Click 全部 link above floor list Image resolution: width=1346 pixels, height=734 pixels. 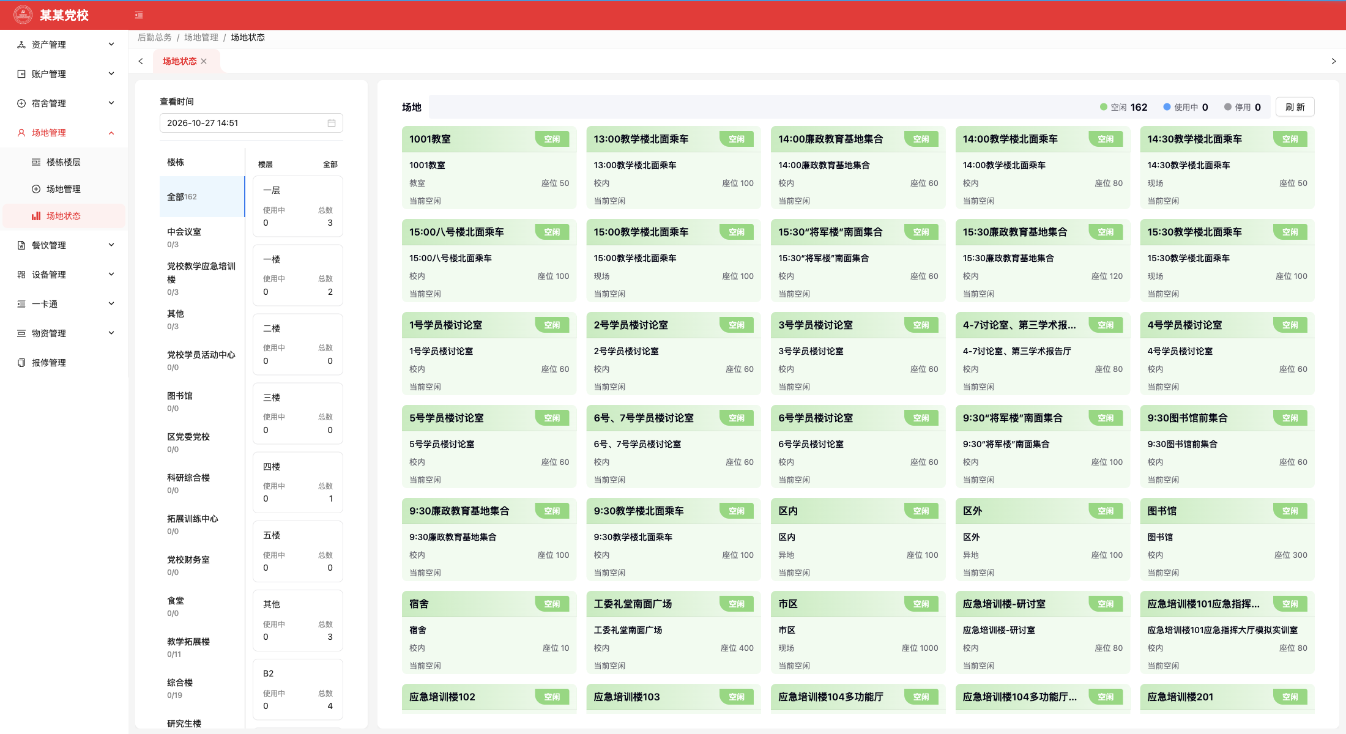[x=330, y=165]
